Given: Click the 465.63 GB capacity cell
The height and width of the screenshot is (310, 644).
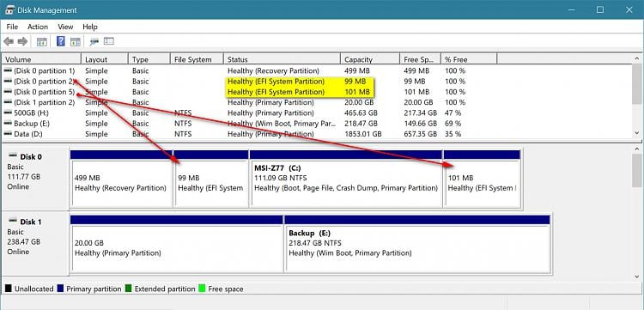Looking at the screenshot, I should [x=361, y=112].
